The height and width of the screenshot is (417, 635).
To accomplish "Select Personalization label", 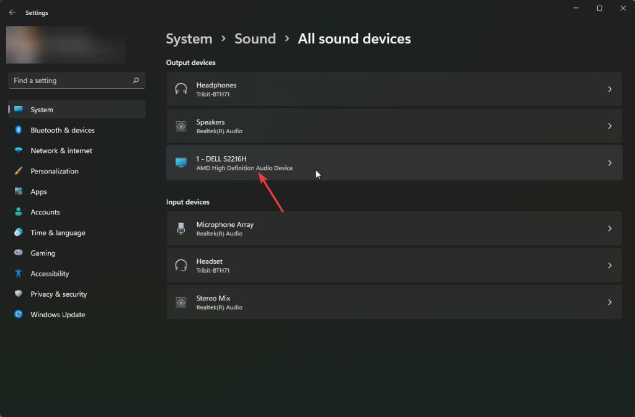I will 55,171.
